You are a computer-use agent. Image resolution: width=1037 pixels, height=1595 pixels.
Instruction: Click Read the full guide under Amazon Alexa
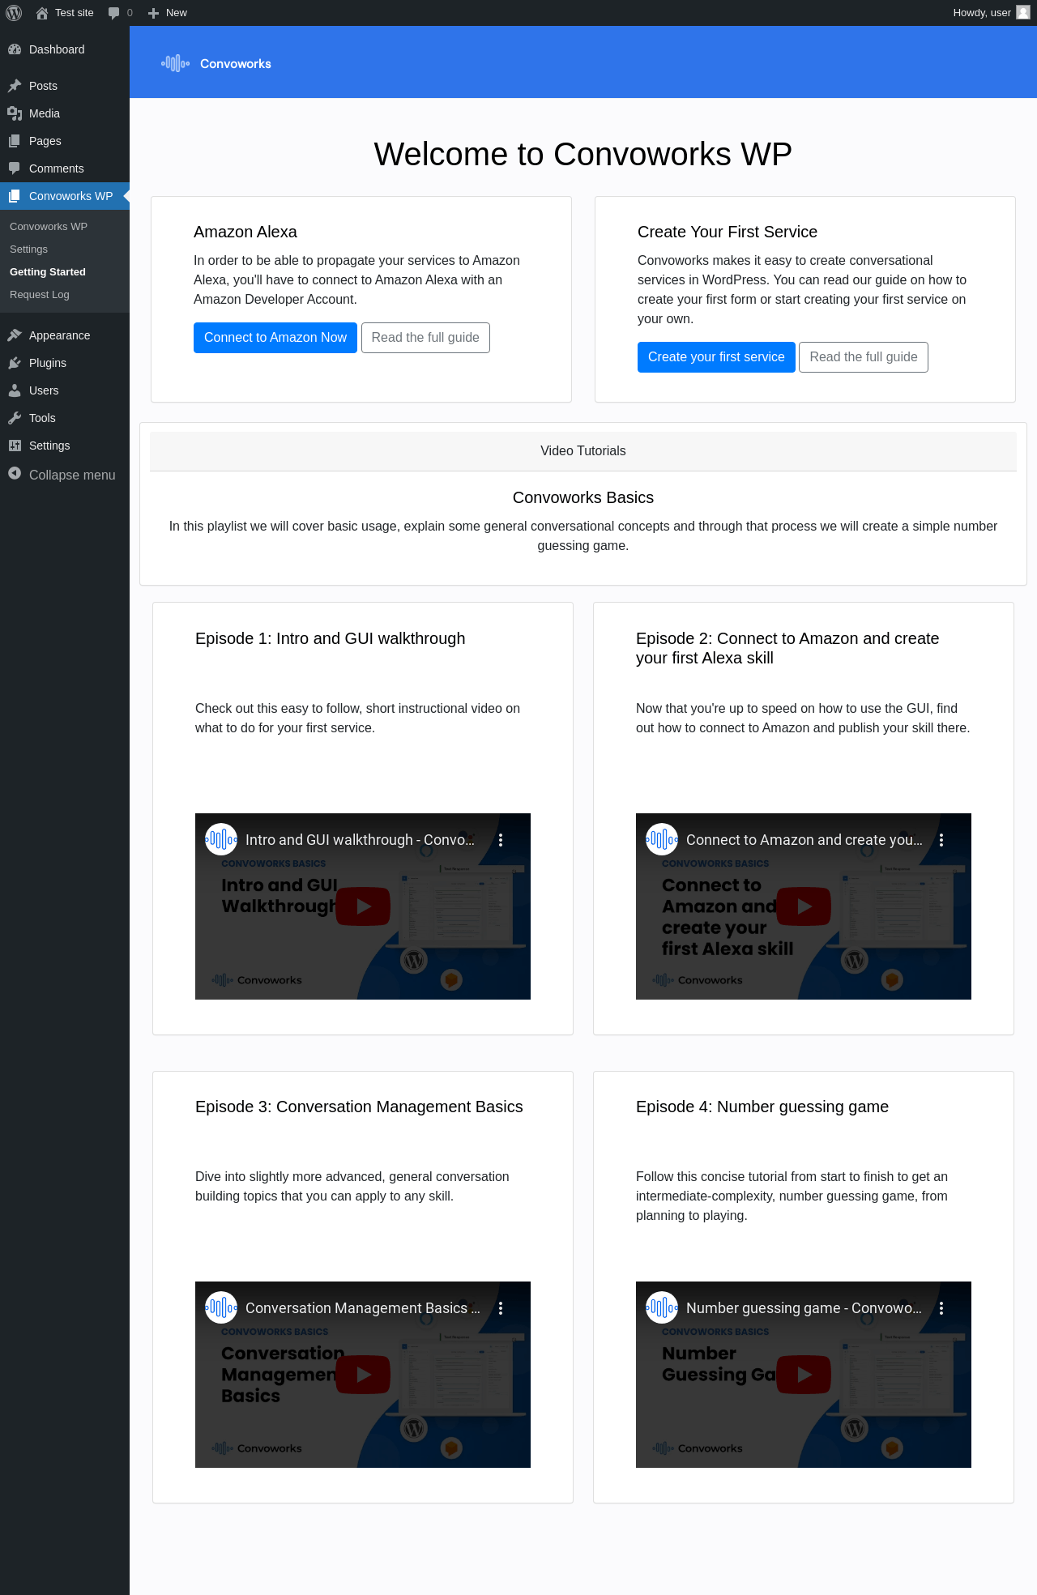[x=425, y=338]
